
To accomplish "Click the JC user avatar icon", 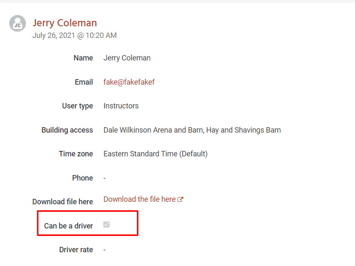I will click(x=18, y=23).
